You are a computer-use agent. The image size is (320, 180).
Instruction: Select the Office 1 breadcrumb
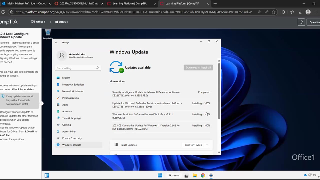[x=38, y=22]
